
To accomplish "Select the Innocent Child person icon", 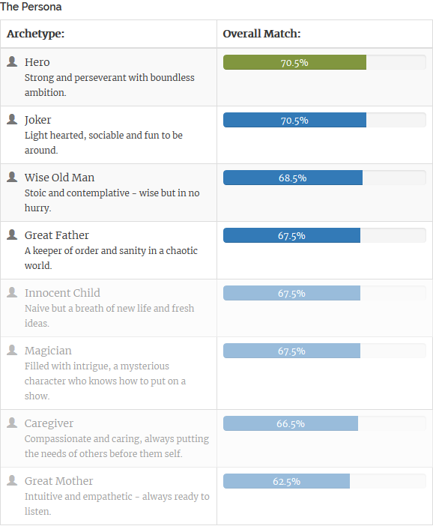I will [x=12, y=292].
